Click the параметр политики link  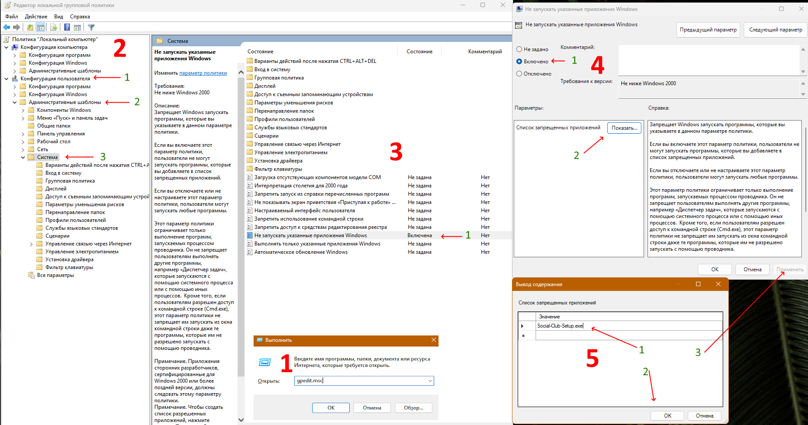pos(203,73)
